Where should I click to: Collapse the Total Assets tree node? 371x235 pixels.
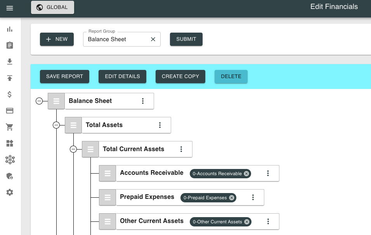56,125
